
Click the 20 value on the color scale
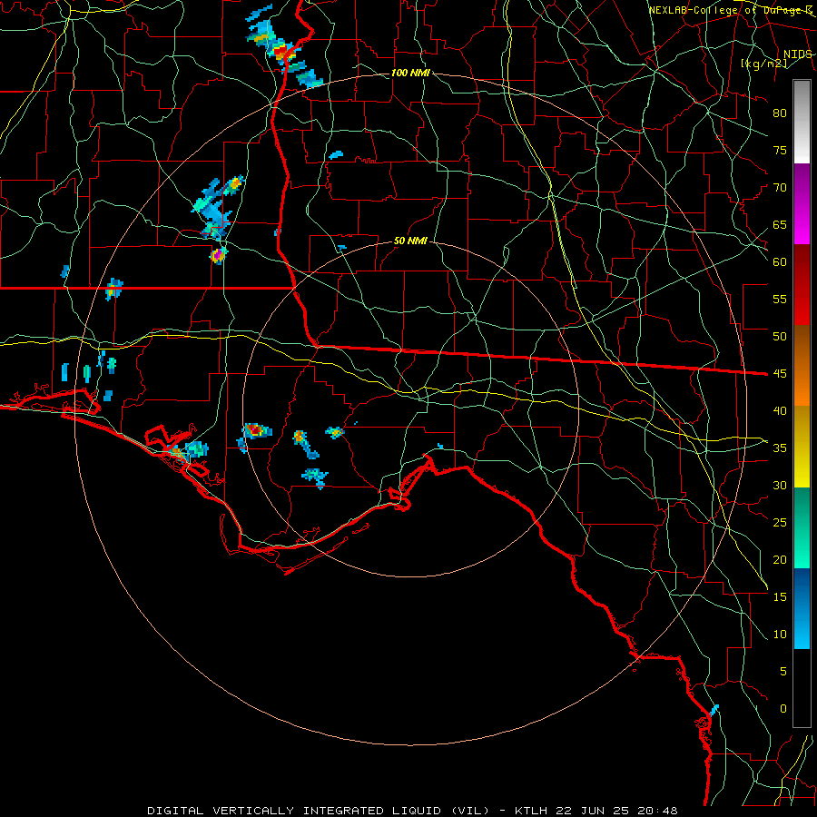click(x=780, y=560)
